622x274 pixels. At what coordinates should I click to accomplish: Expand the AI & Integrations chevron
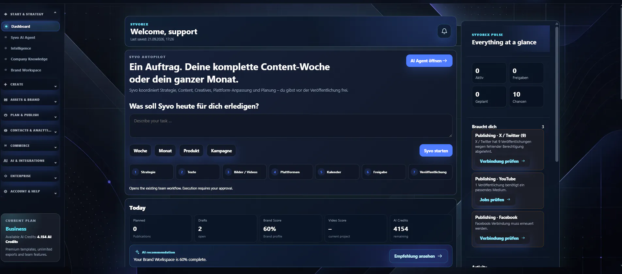[56, 163]
